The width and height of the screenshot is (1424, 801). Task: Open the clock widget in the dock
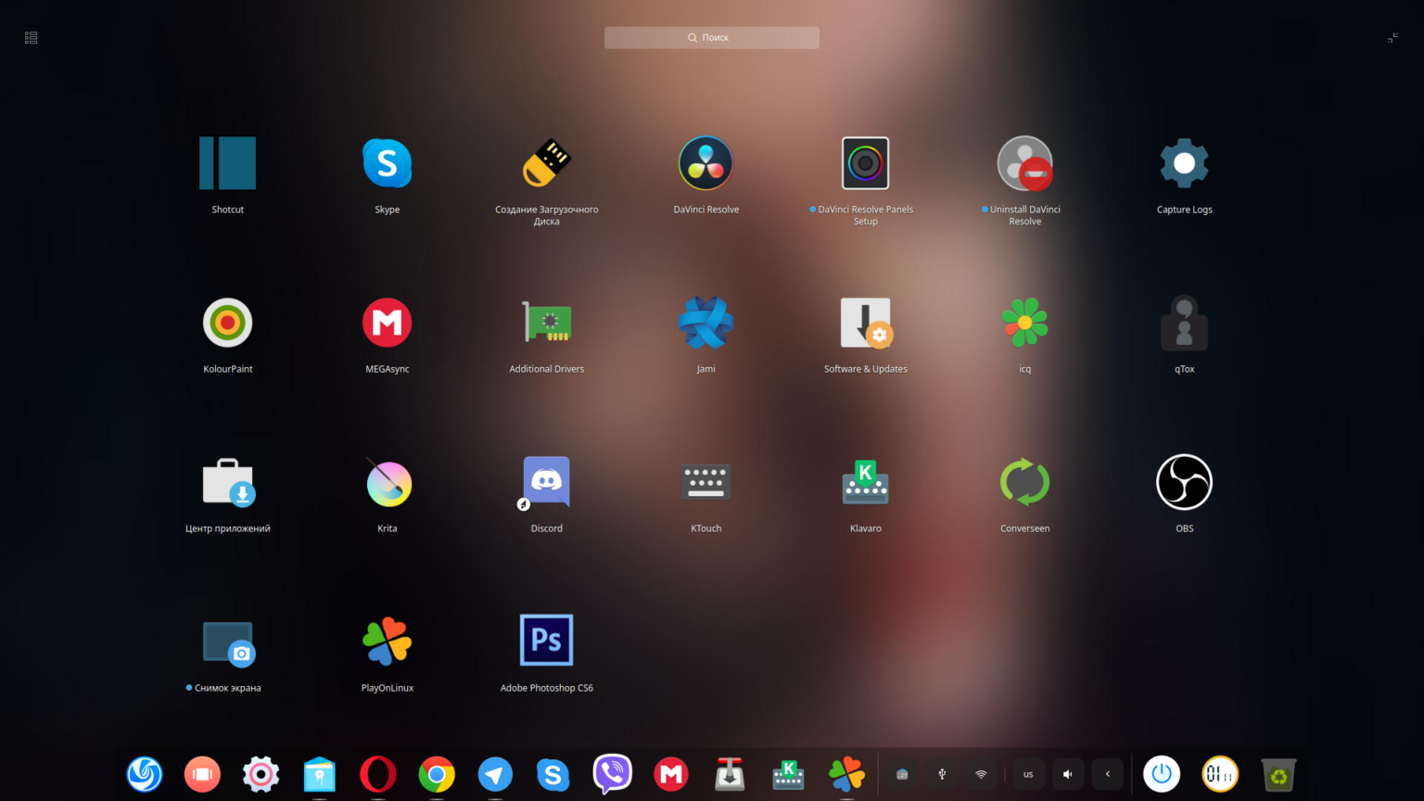coord(1220,774)
